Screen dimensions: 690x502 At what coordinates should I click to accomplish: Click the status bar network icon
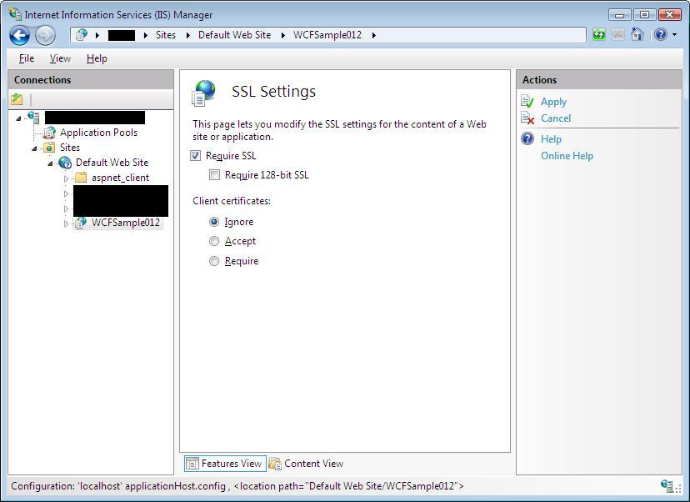(667, 485)
